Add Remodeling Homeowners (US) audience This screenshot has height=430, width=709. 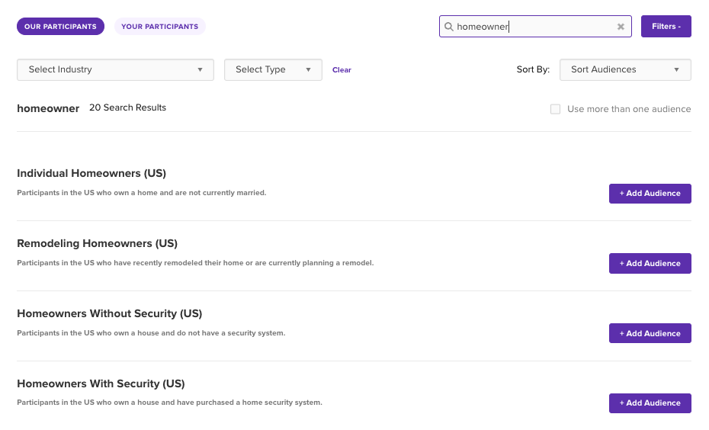tap(650, 263)
